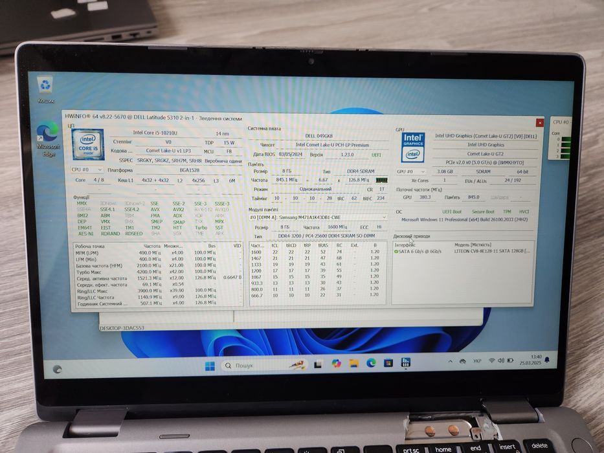Click DDR4-3200 / PC4-25600 module type field

pyautogui.click(x=326, y=236)
